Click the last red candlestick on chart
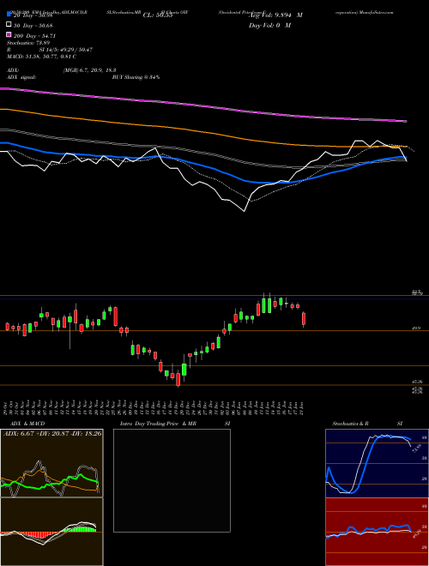 (304, 319)
